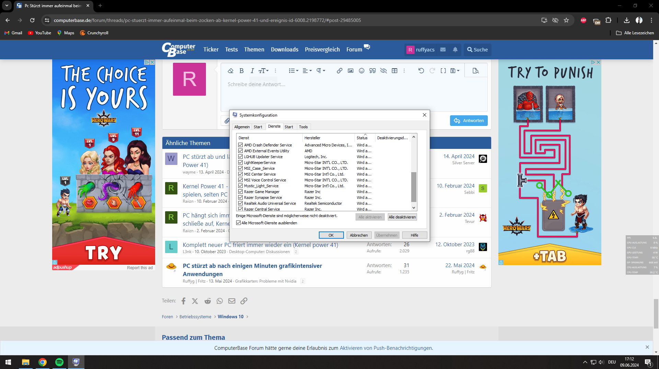Open the Allgemein tab in Systemkonfiguration
Viewport: 659px width, 369px height.
click(242, 127)
